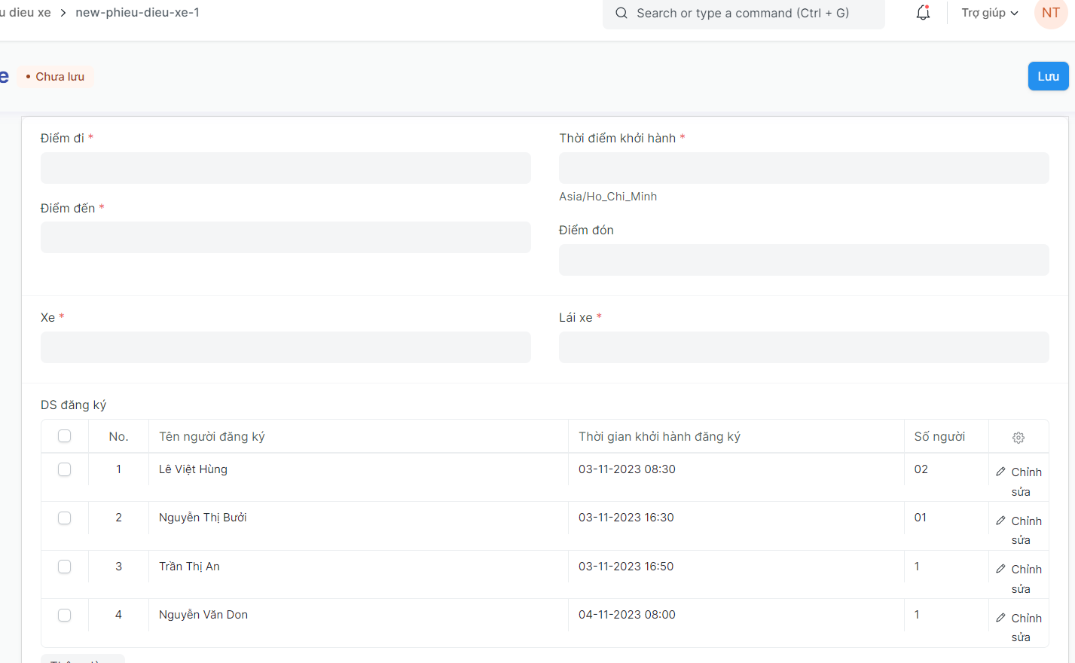Viewport: 1075px width, 663px height.
Task: Click pencil edit icon for Lê Việt Hùng row
Action: point(1000,472)
